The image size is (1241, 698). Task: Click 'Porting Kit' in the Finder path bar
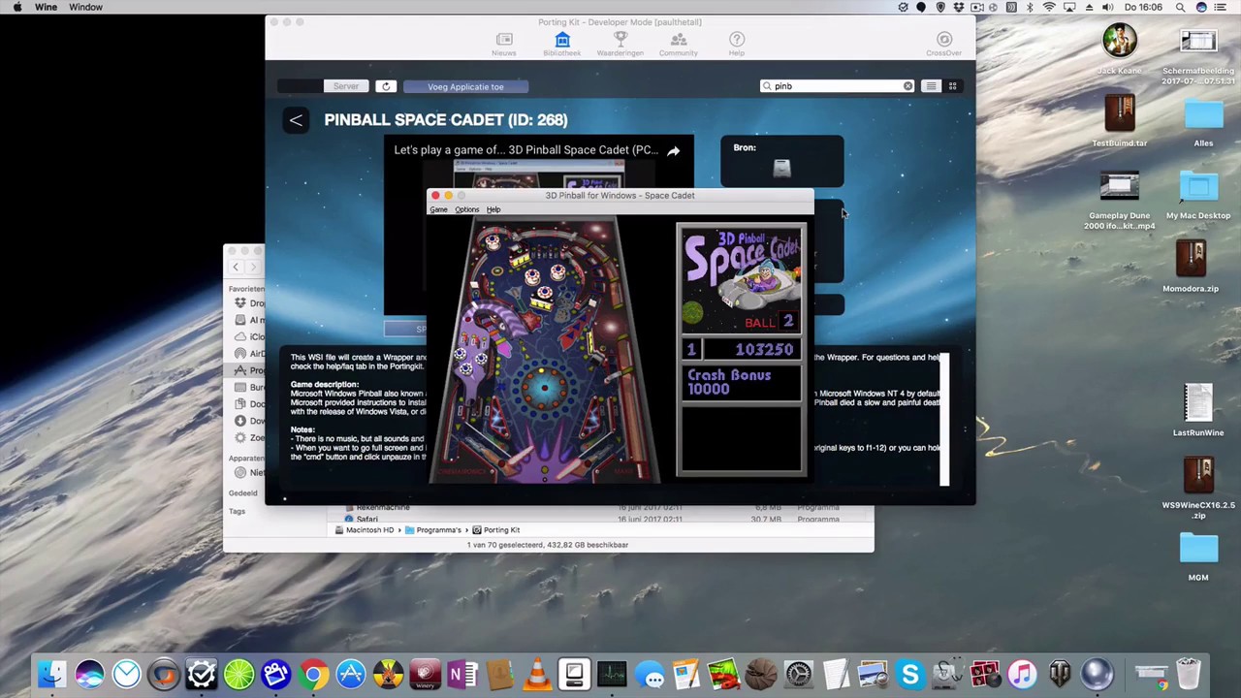[x=495, y=530]
